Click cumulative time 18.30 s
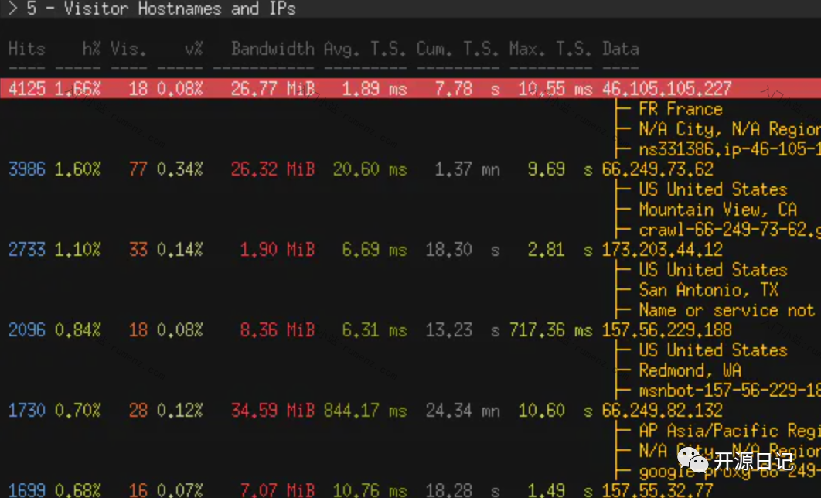821x498 pixels. [x=462, y=249]
